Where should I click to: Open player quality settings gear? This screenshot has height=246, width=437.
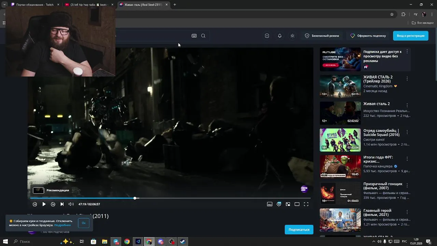tap(279, 204)
